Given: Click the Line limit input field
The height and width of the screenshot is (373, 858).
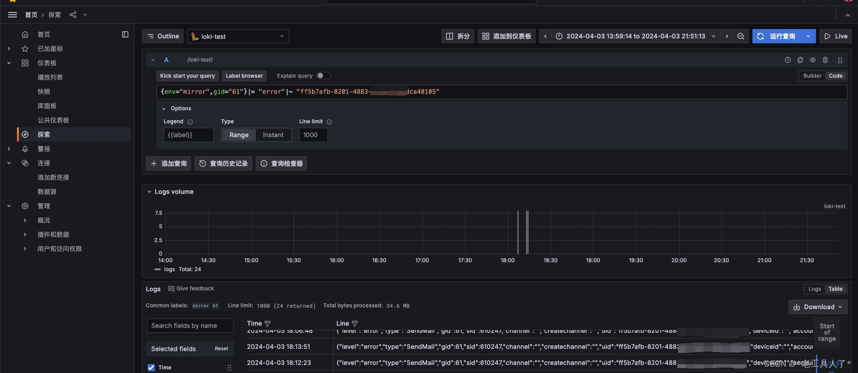Looking at the screenshot, I should [x=313, y=135].
